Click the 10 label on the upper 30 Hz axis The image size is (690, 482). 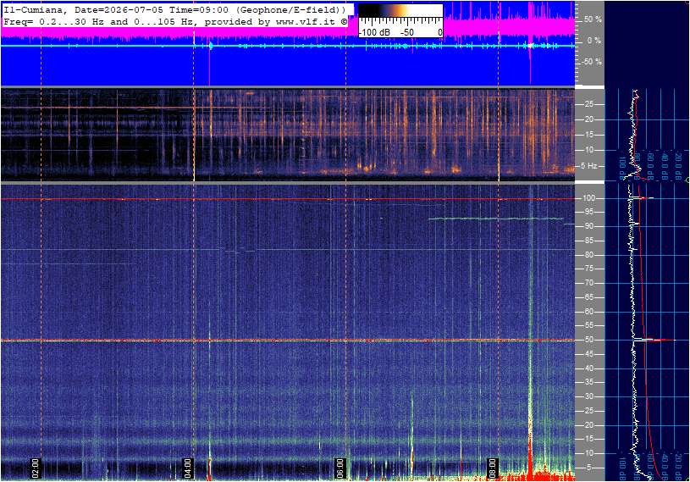(x=589, y=150)
